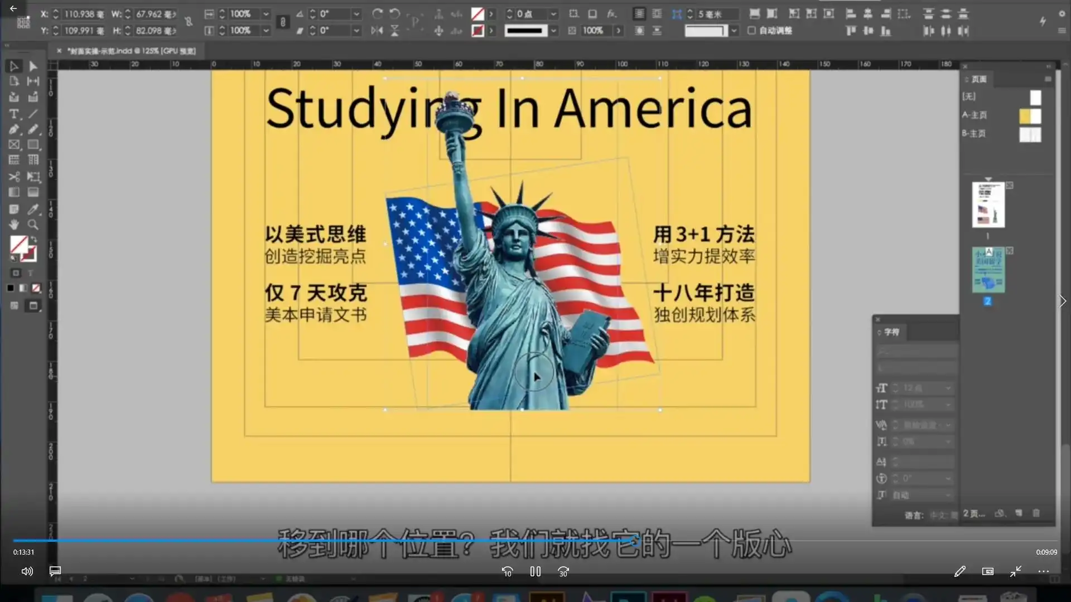Click the rotate 90° clockwise icon
The width and height of the screenshot is (1071, 602).
coord(377,14)
